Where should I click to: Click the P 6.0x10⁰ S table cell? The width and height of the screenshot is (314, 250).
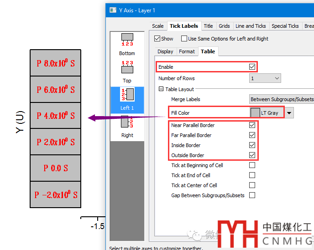(x=56, y=89)
